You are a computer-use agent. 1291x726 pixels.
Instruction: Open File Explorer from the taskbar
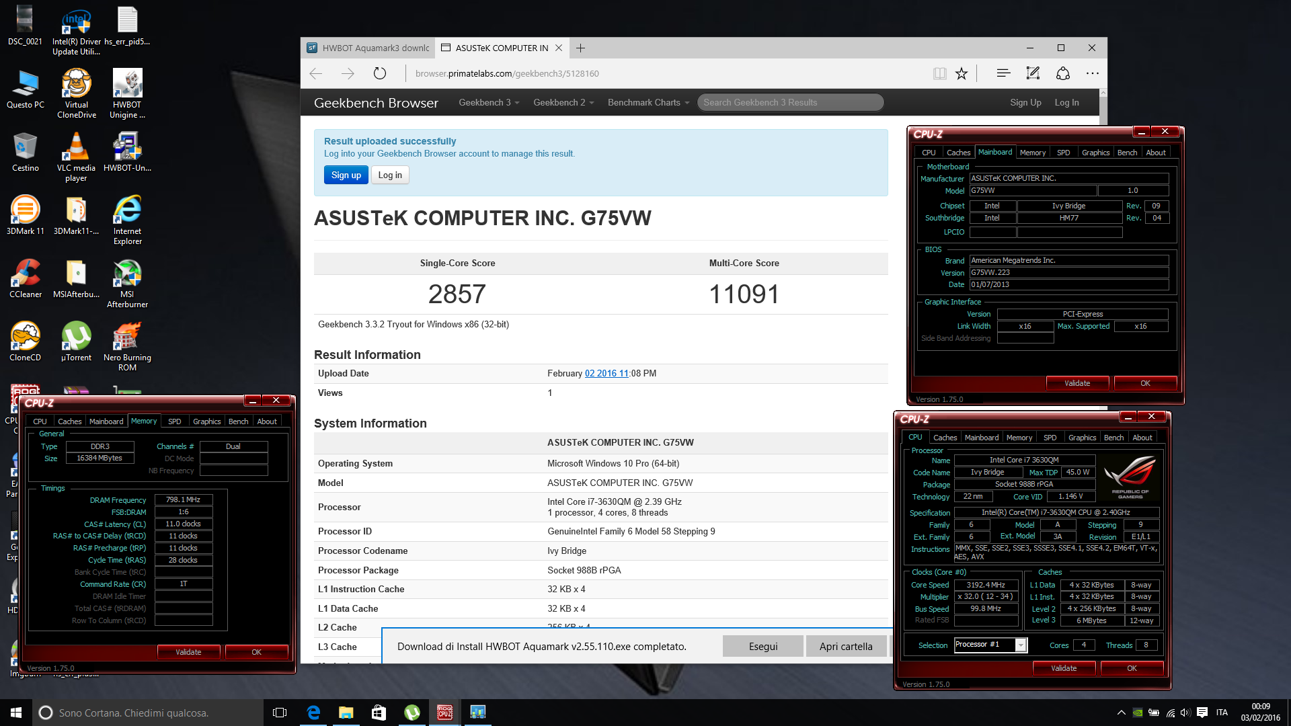(x=346, y=713)
